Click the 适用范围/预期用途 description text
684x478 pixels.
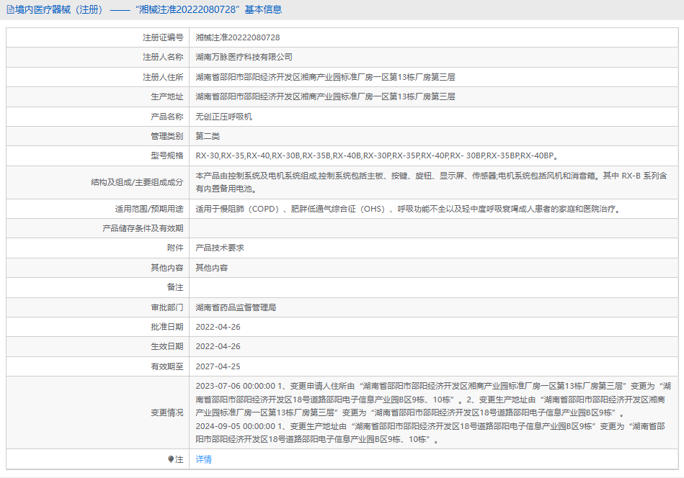click(x=408, y=209)
